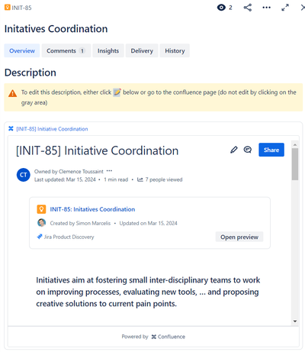The width and height of the screenshot is (305, 352).
Task: Click the Jira Product Discovery icon
Action: [40, 237]
